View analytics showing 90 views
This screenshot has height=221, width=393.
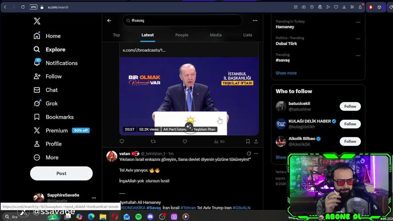(x=219, y=142)
